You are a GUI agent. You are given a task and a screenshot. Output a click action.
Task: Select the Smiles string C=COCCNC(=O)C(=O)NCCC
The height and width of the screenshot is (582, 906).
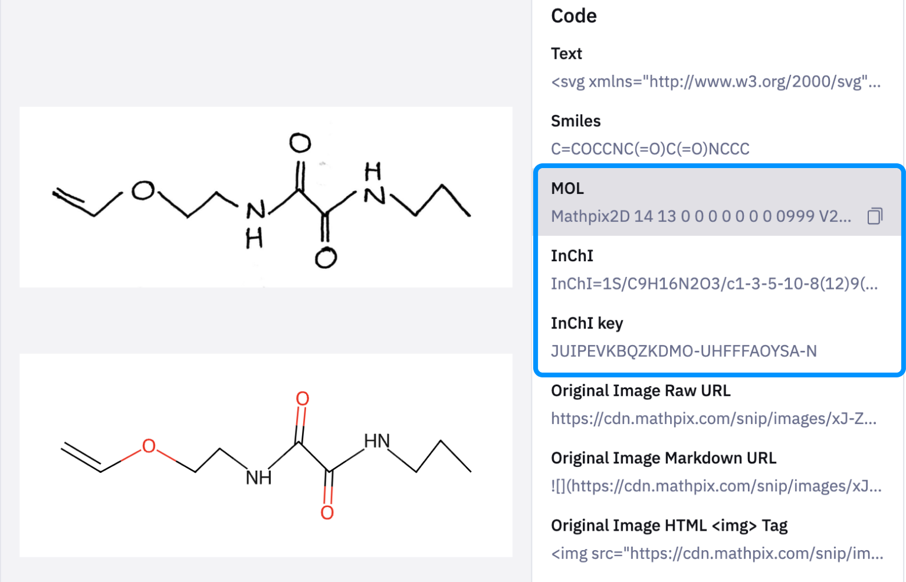click(650, 149)
